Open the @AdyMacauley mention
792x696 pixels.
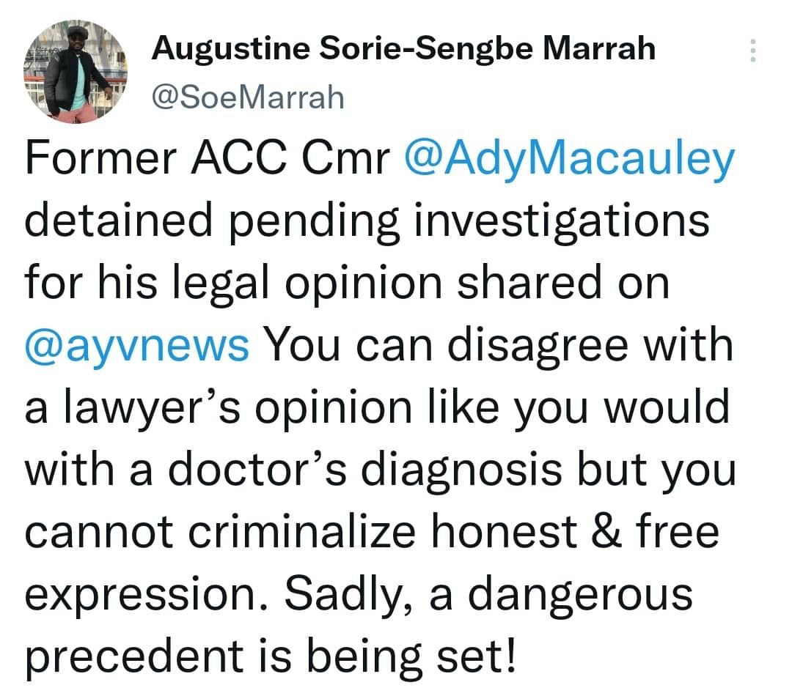click(568, 158)
